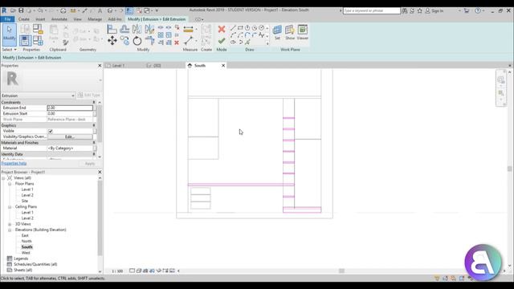Collapse the Constraints section
This screenshot has width=514, height=289.
[x=94, y=103]
